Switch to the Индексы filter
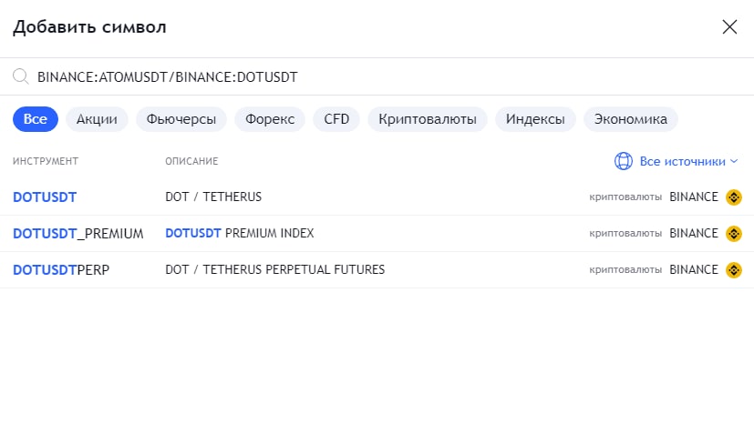Image resolution: width=754 pixels, height=434 pixels. coord(535,119)
